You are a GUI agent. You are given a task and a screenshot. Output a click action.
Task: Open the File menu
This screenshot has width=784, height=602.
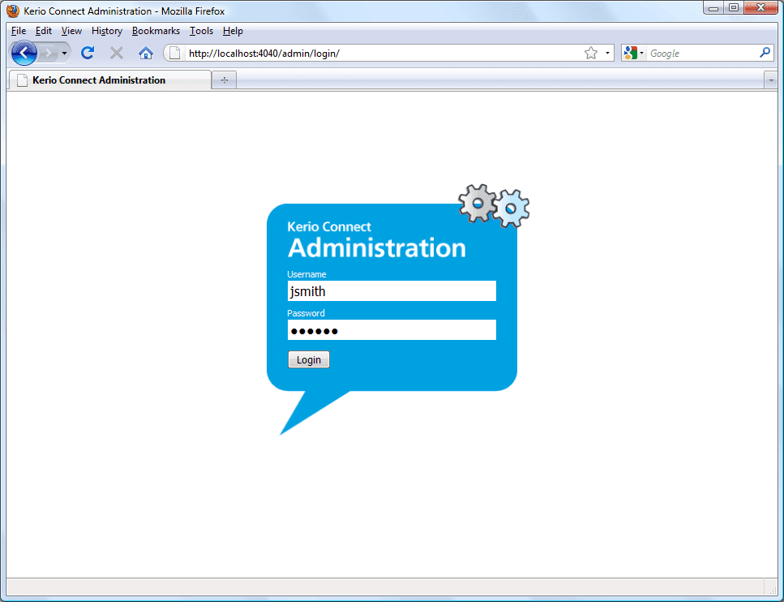19,31
